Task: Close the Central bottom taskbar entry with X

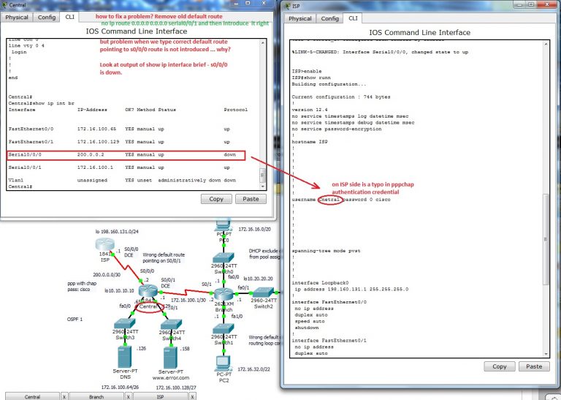Action: (x=64, y=396)
